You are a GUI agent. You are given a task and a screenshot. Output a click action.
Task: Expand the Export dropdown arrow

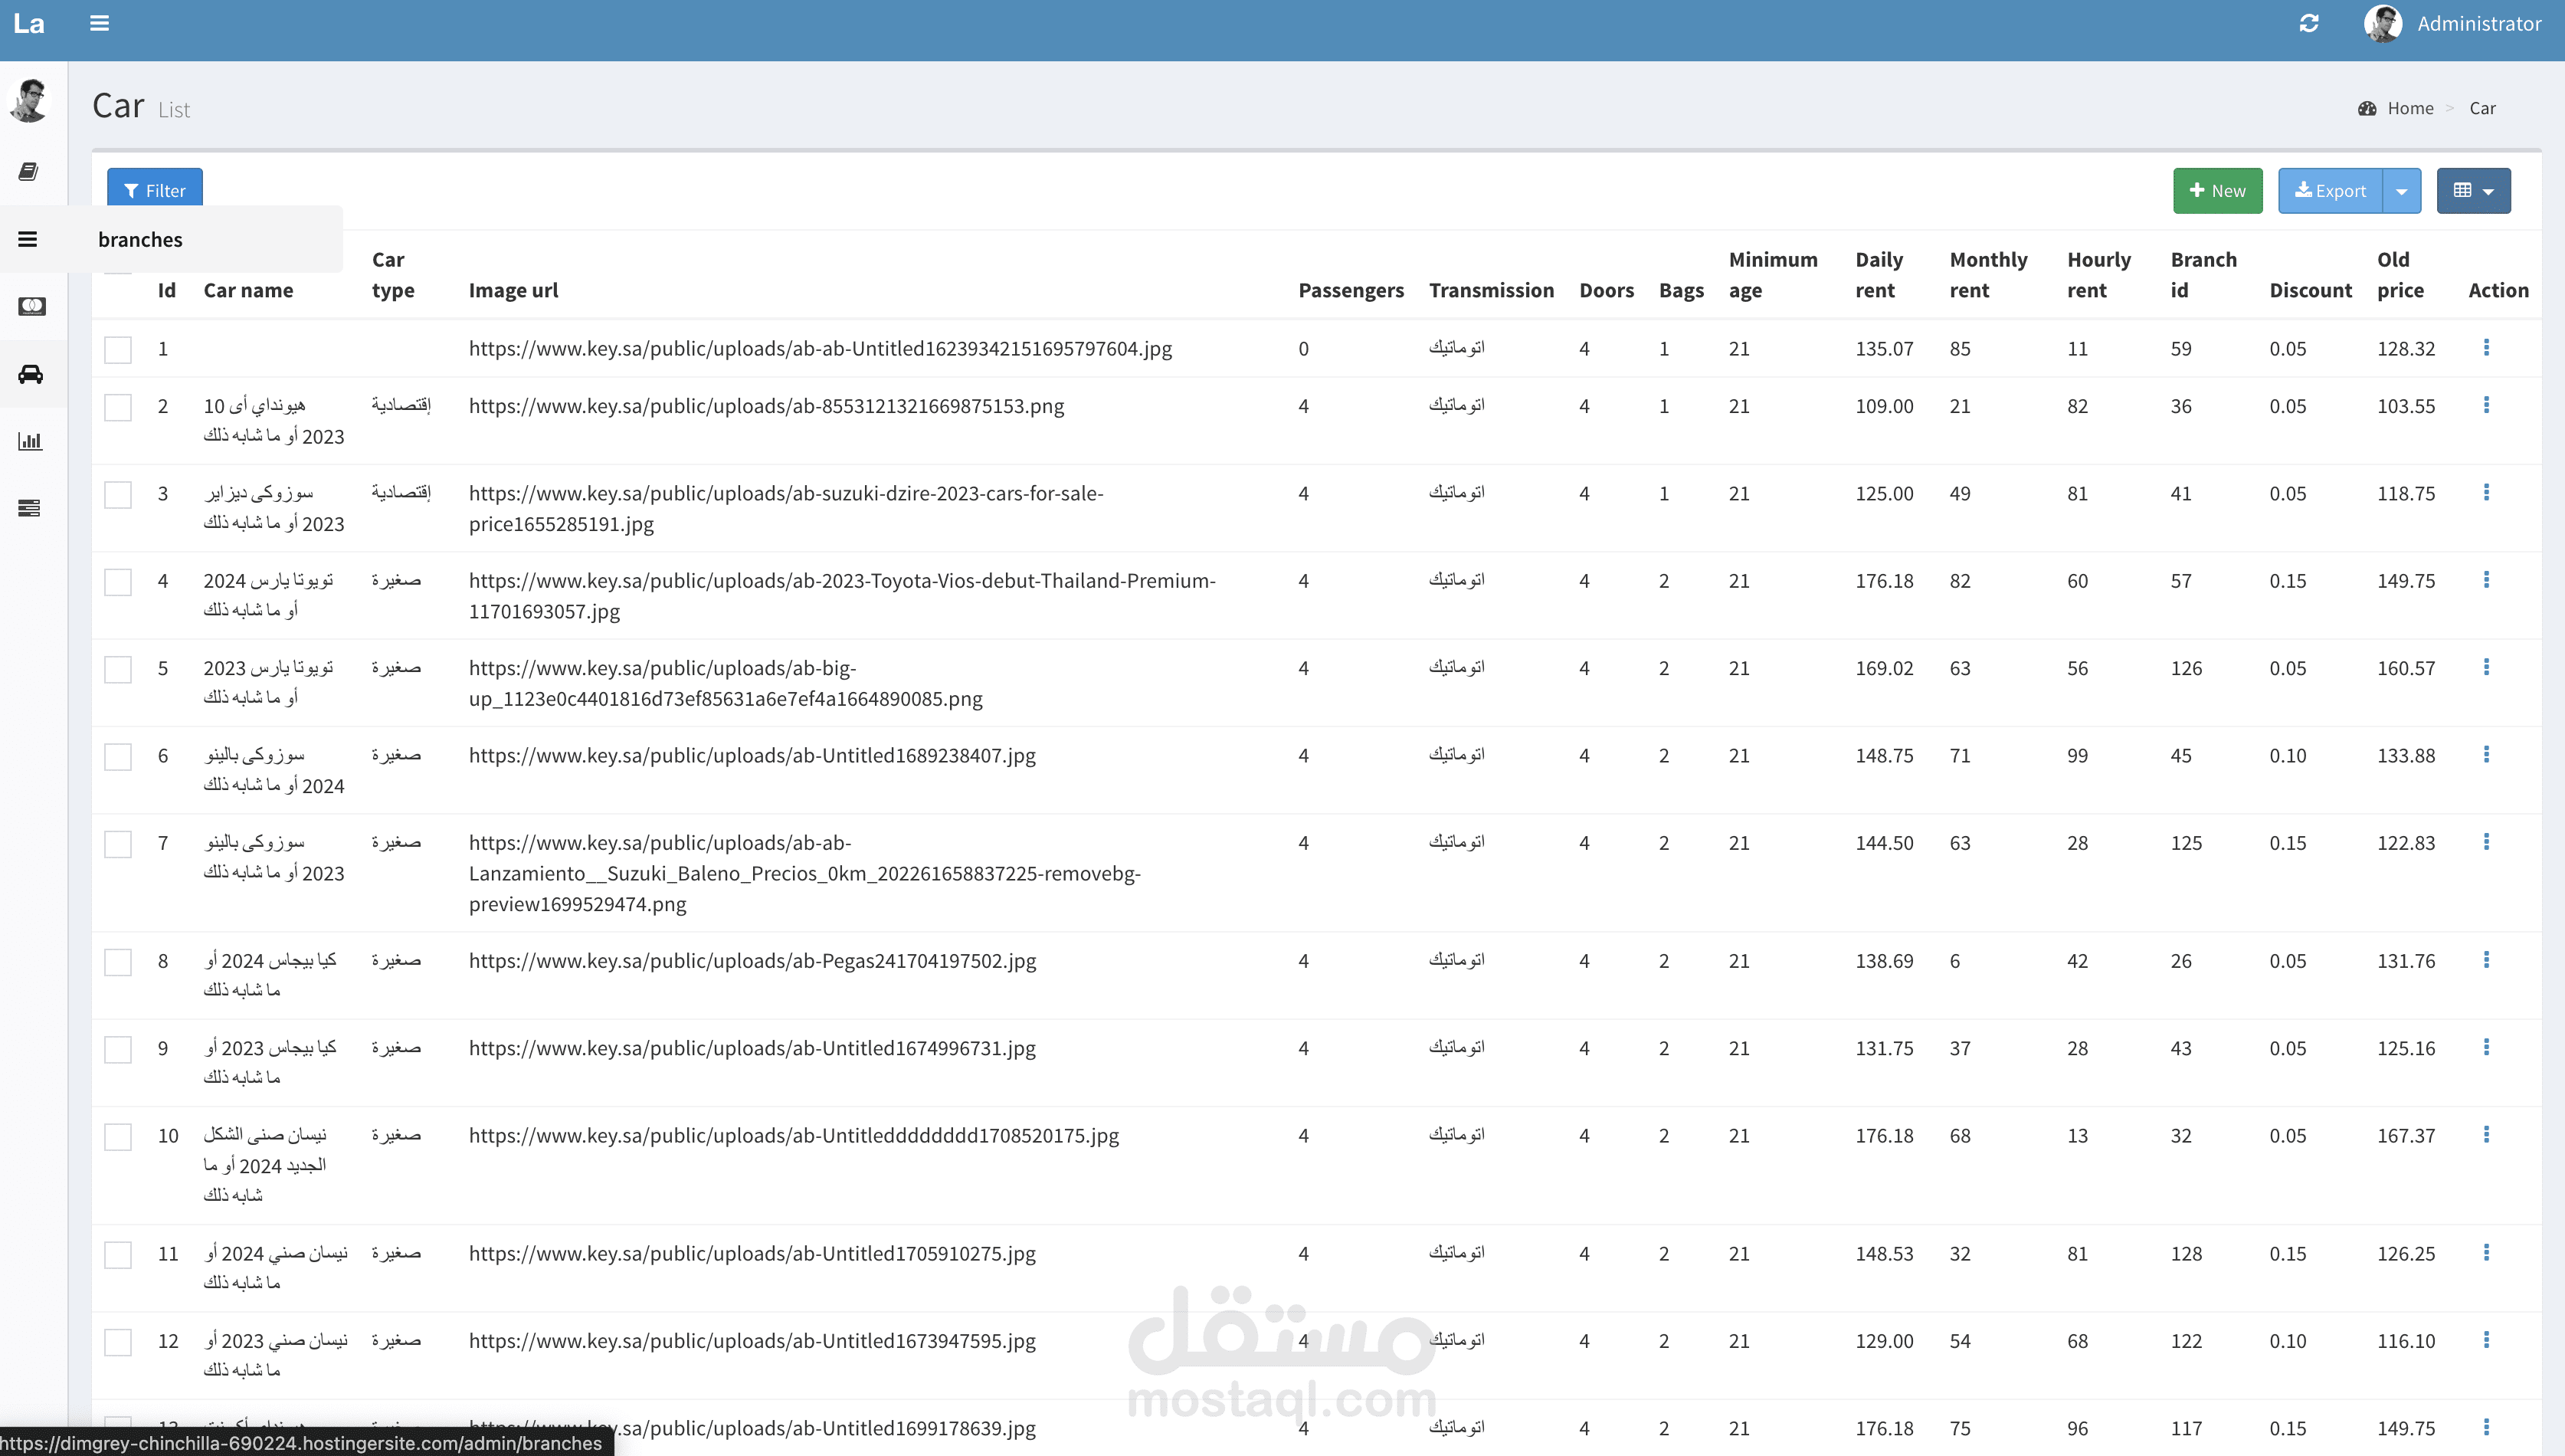click(x=2401, y=191)
